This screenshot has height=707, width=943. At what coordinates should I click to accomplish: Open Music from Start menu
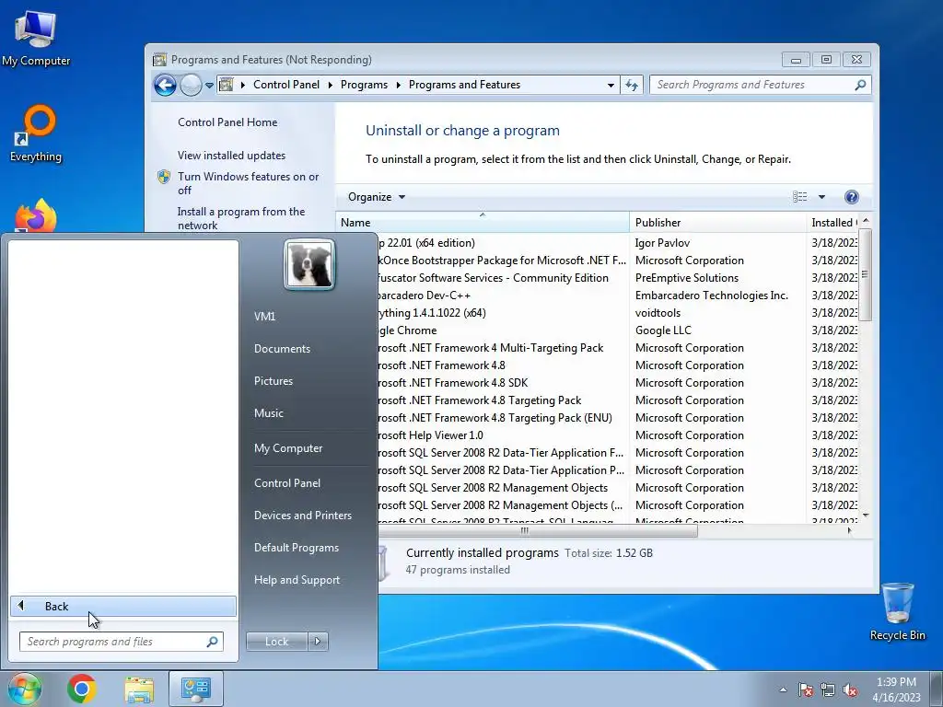point(268,413)
